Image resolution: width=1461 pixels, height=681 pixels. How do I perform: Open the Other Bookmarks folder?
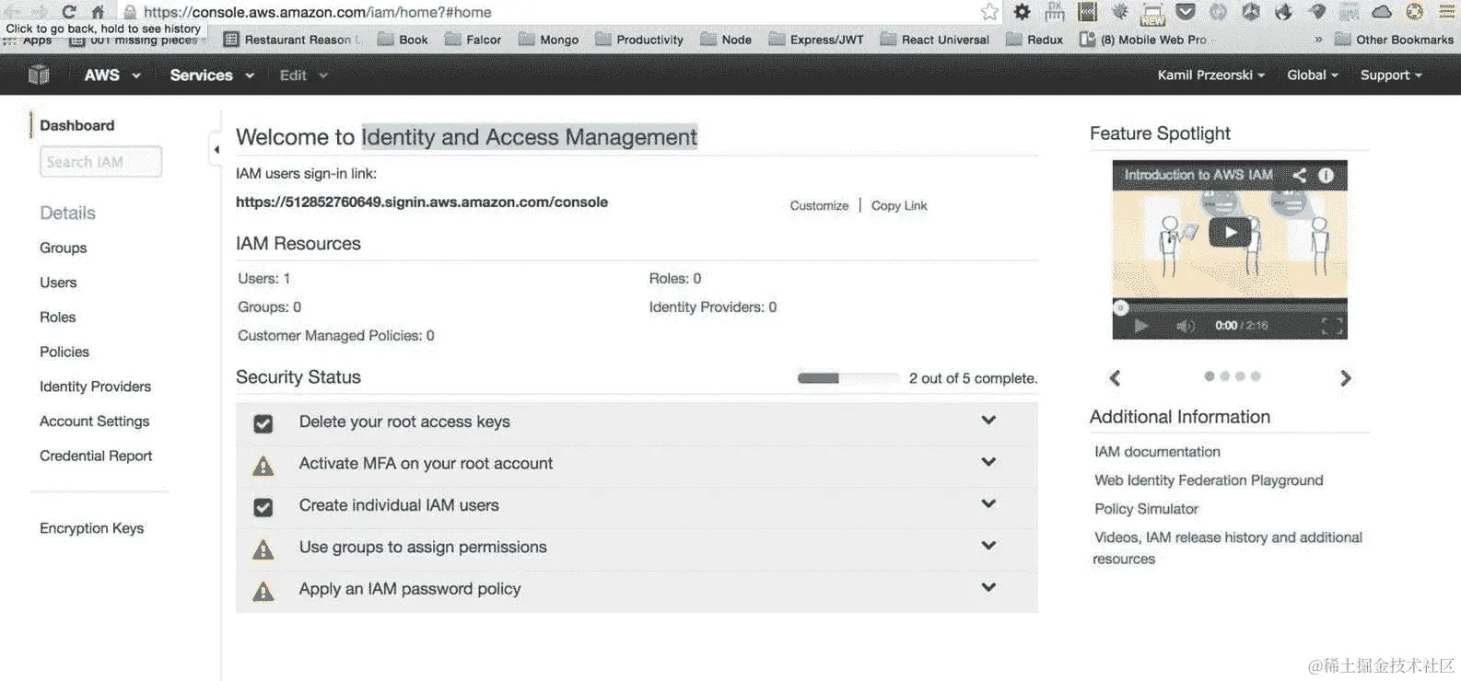[1394, 40]
